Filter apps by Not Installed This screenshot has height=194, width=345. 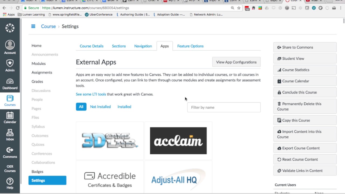point(100,107)
